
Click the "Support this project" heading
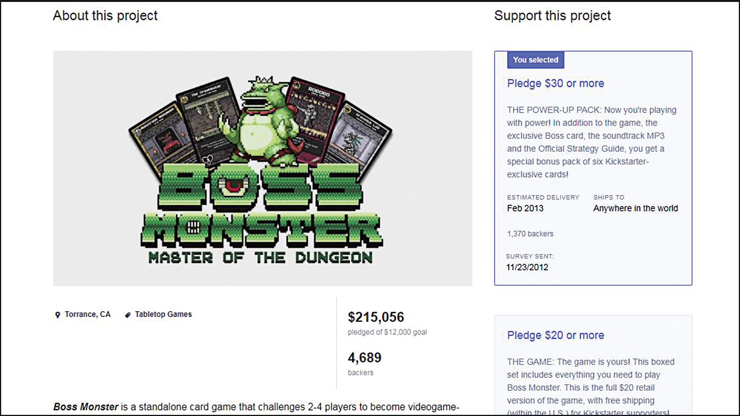point(552,15)
